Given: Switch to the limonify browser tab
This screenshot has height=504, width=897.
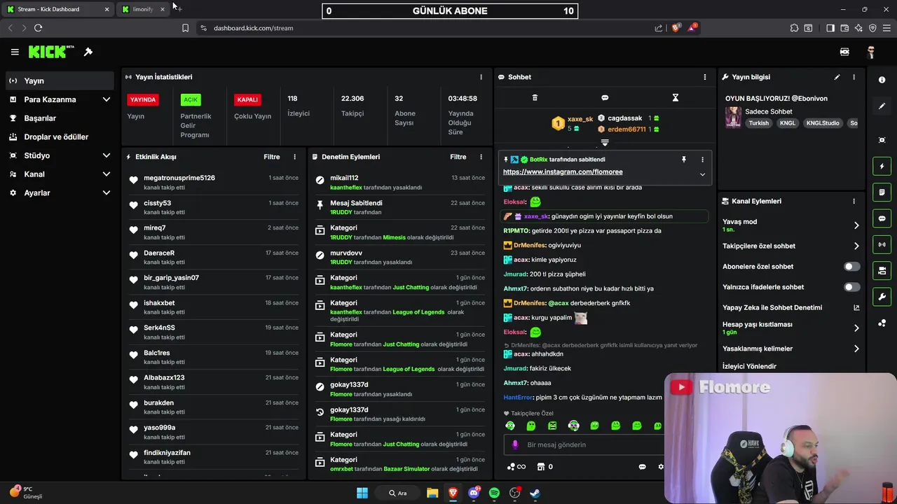Looking at the screenshot, I should click(x=143, y=9).
